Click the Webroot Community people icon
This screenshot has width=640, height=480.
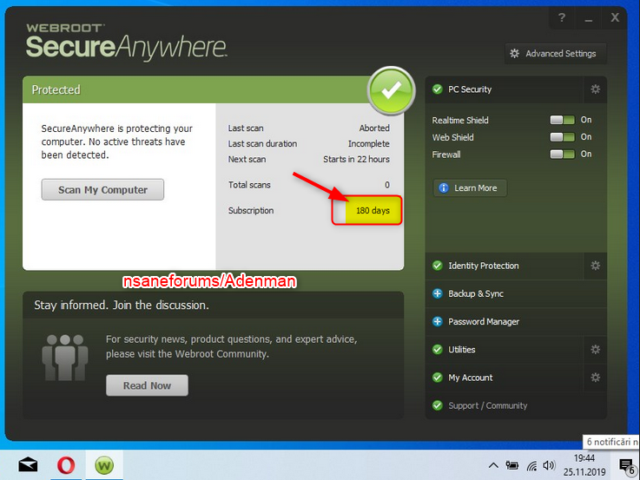65,358
